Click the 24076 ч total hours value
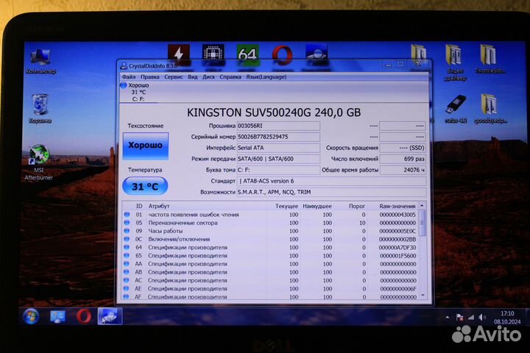Viewport: 530px width, 353px height. point(402,170)
